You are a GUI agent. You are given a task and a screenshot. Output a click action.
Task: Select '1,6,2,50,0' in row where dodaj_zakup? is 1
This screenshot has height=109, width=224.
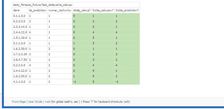[x=20, y=76]
